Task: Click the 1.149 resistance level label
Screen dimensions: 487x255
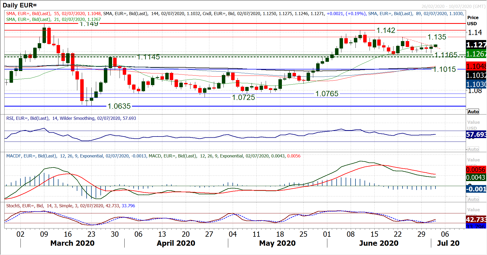Action: (x=89, y=24)
